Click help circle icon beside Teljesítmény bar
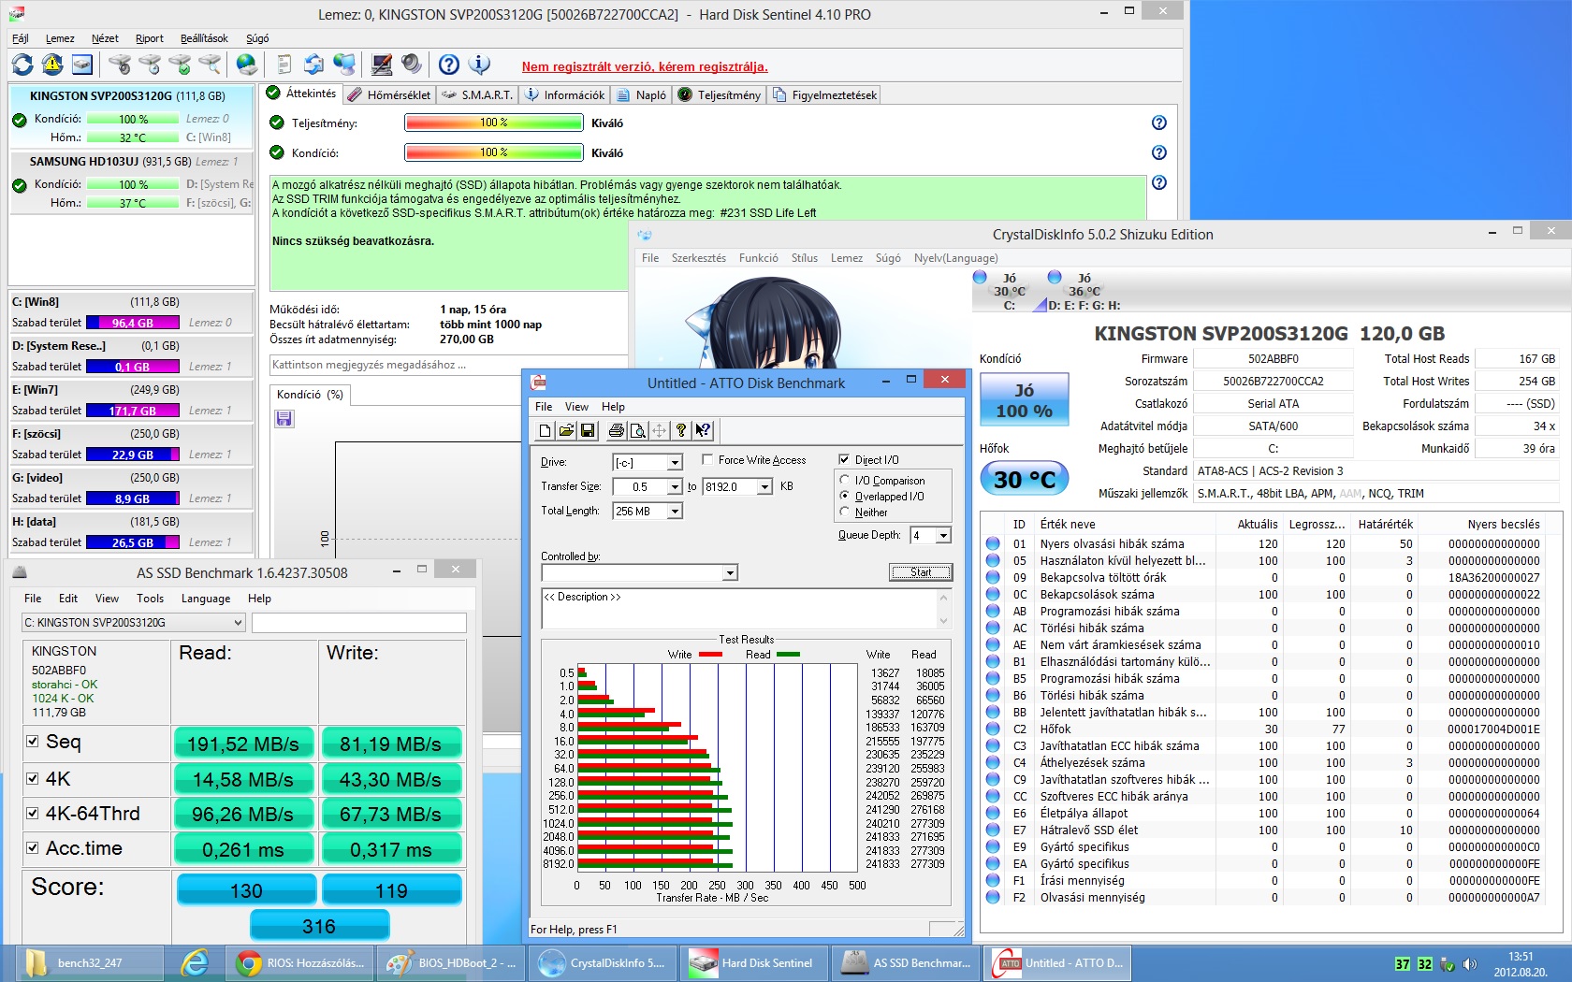1572x982 pixels. [x=1159, y=123]
